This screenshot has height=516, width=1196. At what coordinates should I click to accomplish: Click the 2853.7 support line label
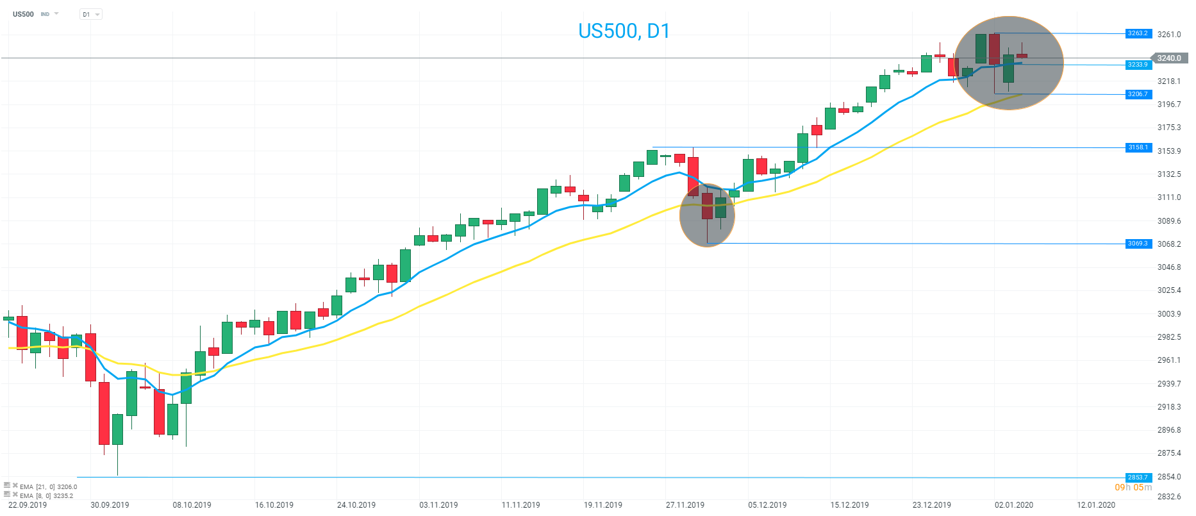click(x=1138, y=478)
